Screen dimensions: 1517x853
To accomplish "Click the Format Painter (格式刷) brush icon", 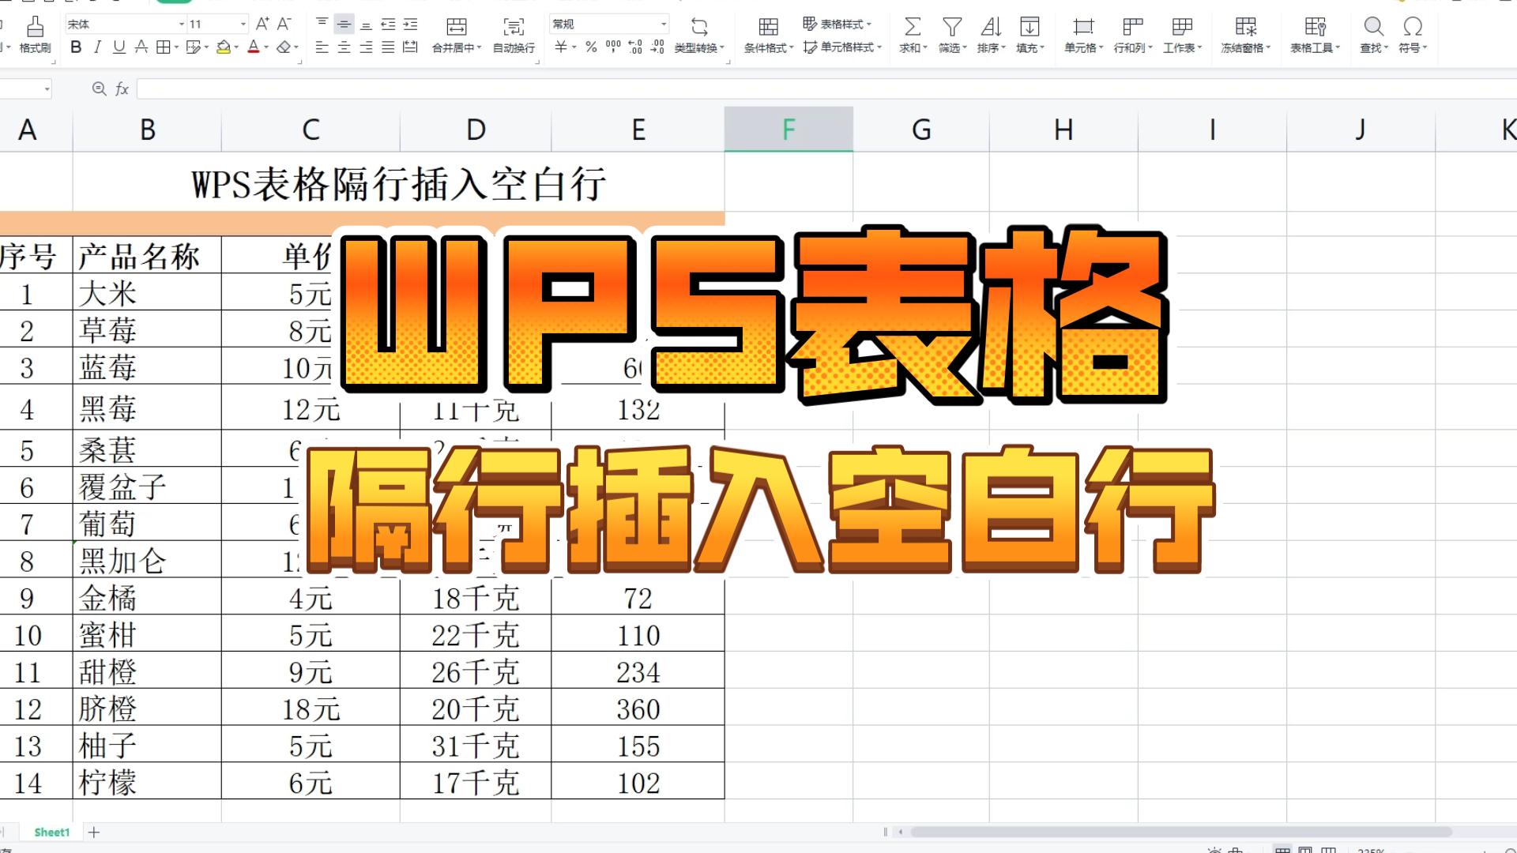I will pos(35,27).
